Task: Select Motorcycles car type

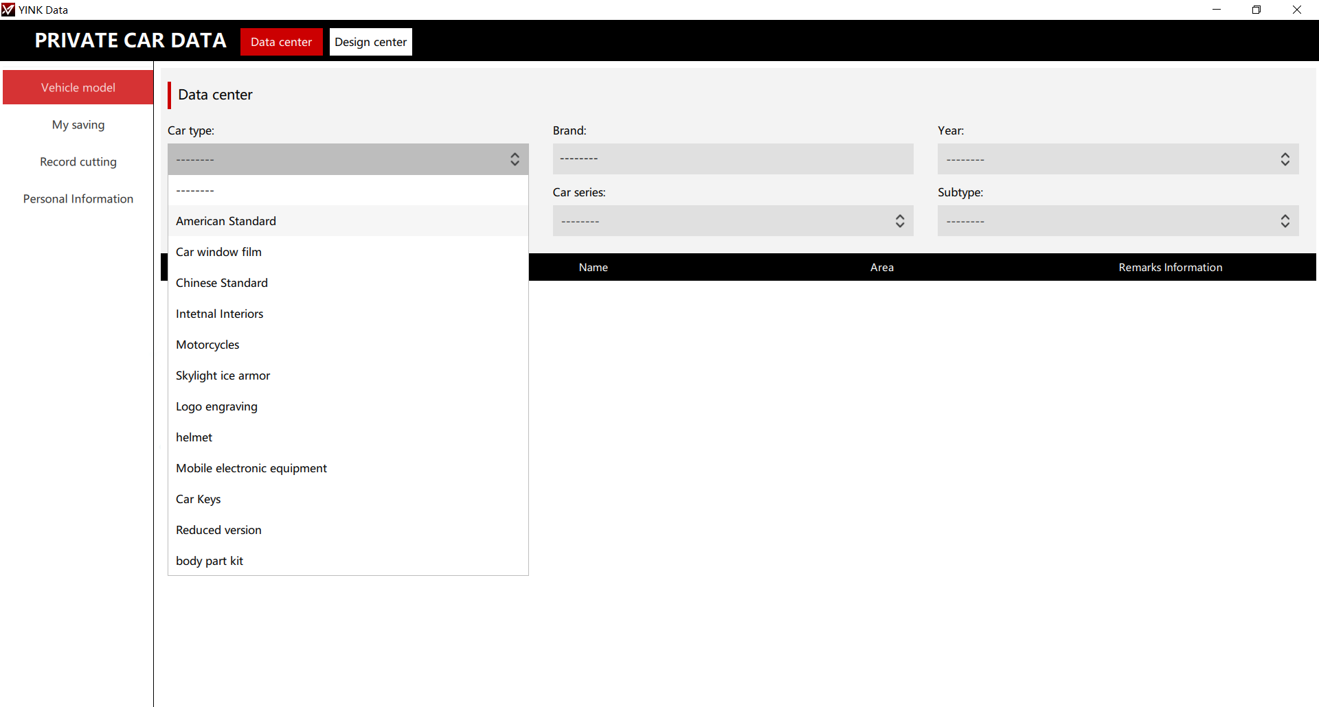Action: [207, 345]
